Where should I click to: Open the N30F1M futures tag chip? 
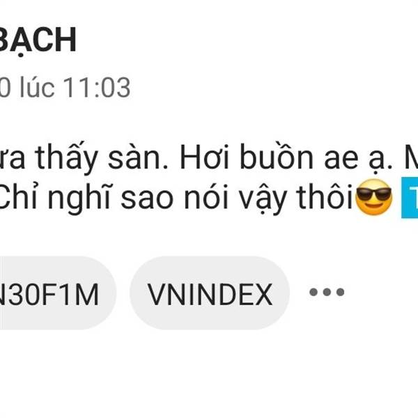click(58, 293)
